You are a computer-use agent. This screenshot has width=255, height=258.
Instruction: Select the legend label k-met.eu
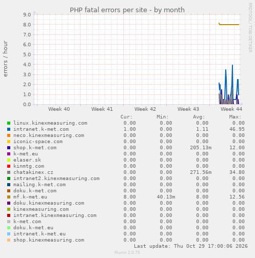[x=26, y=154]
